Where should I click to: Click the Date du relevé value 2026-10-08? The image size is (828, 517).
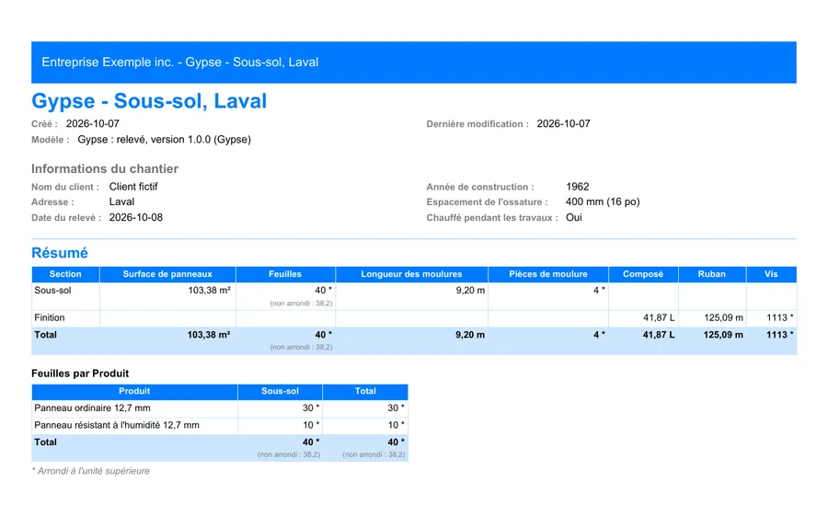pos(136,218)
